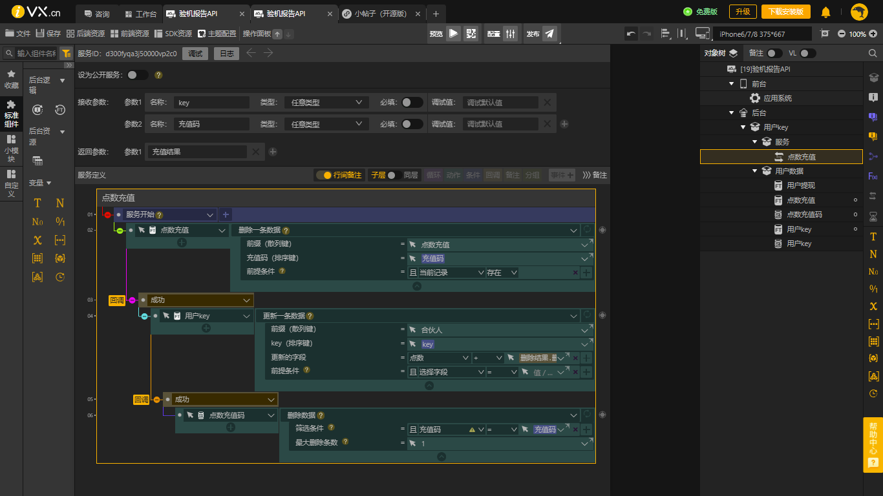The image size is (883, 496).
Task: Switch to the 小帖子 (开源版) tab
Action: (x=381, y=14)
